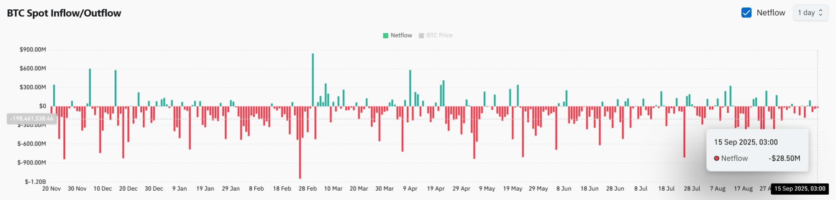Select the deepest red bar near 28 Feb
Image resolution: width=836 pixels, height=200 pixels.
(300, 143)
